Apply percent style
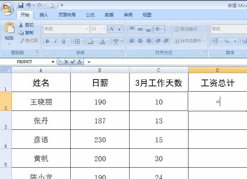This screenshot has width=247, height=179. 227,41
